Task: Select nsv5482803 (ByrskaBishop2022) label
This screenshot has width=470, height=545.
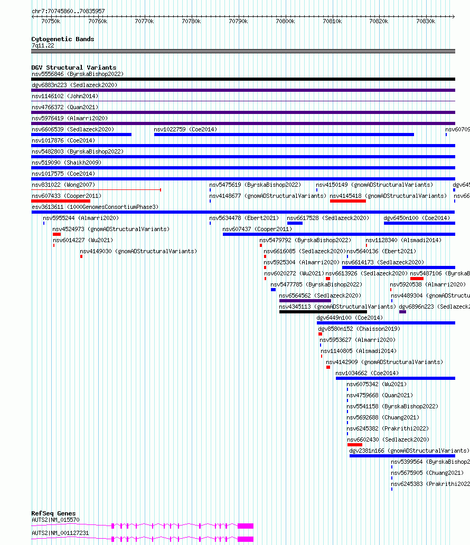Action: coord(78,152)
